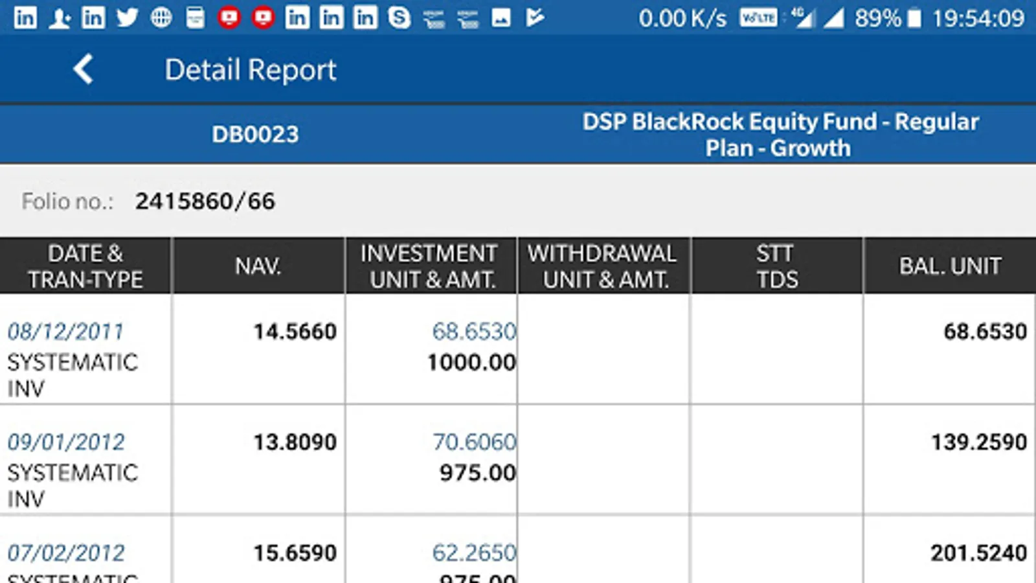This screenshot has height=583, width=1036.
Task: Tap the Play Store update notification icon
Action: (x=535, y=17)
